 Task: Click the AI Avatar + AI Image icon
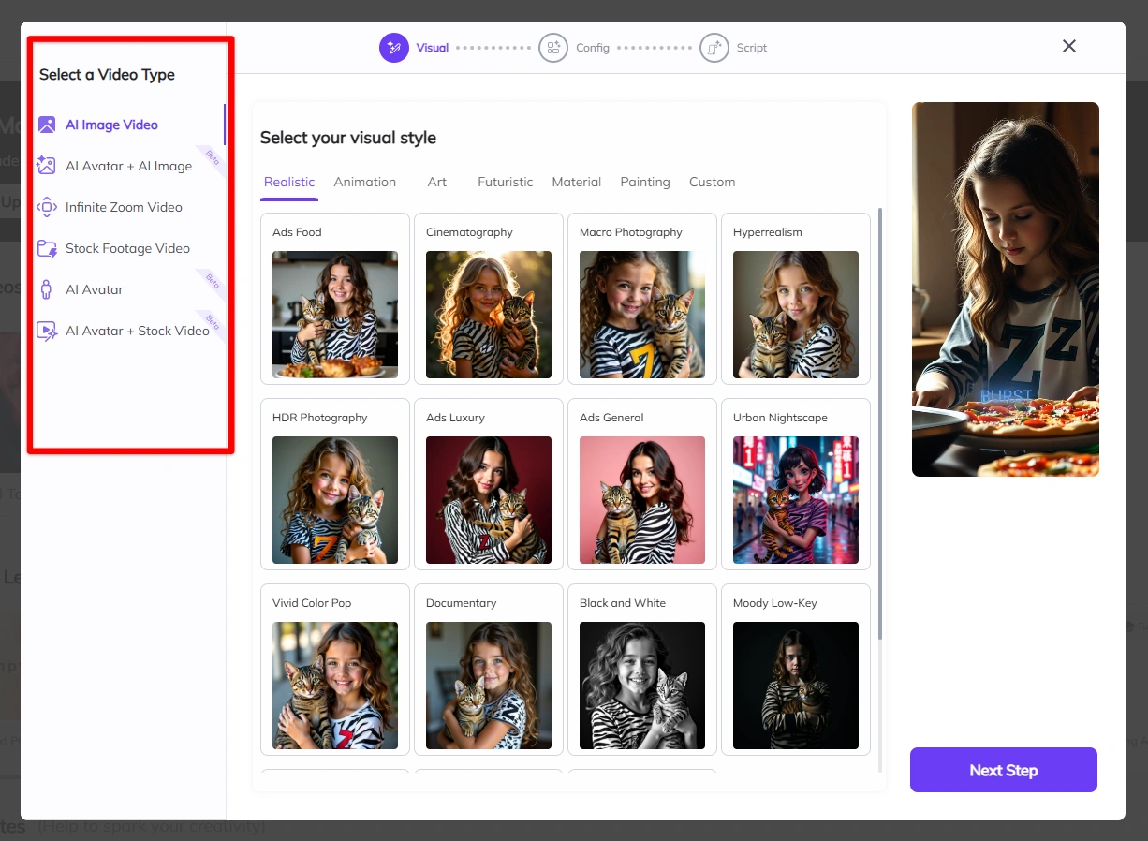tap(47, 166)
